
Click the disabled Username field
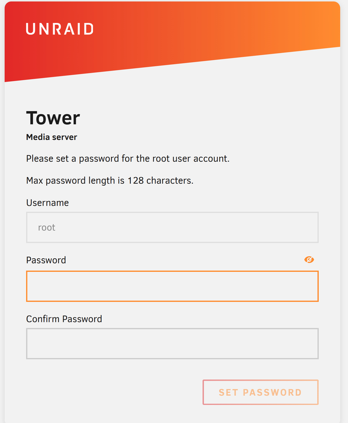[x=172, y=227]
